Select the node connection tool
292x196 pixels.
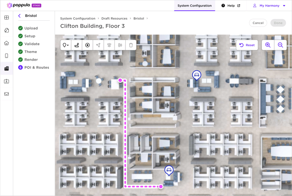click(x=98, y=45)
